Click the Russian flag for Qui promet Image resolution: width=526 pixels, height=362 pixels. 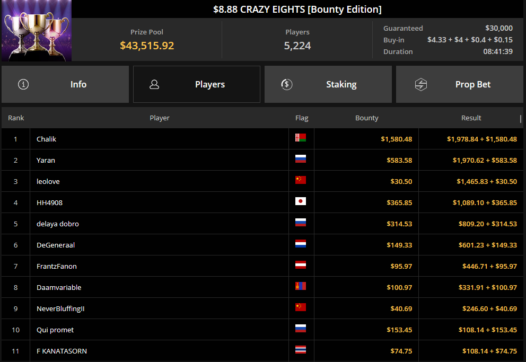[x=301, y=329]
